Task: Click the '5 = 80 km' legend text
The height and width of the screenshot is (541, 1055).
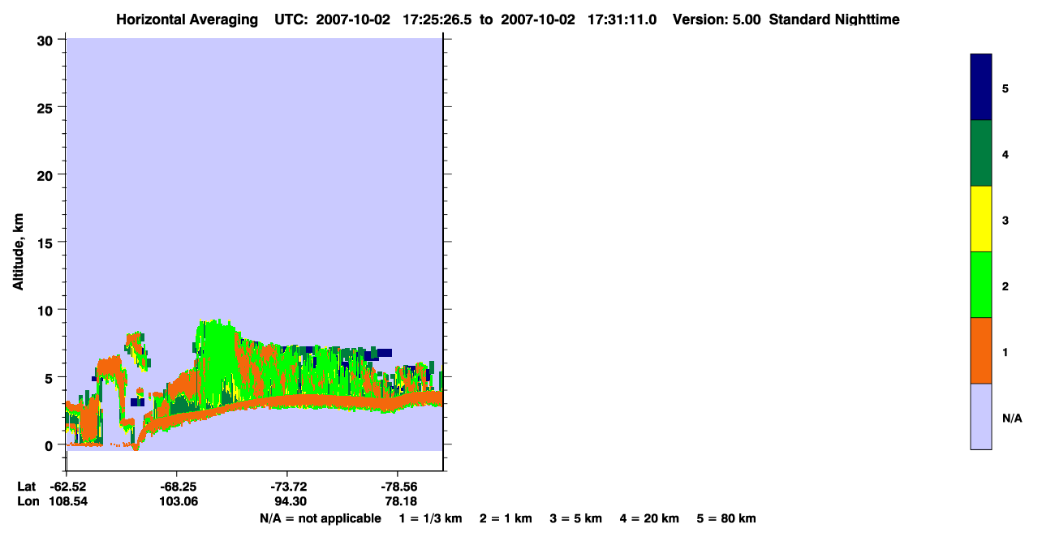Action: pyautogui.click(x=726, y=518)
